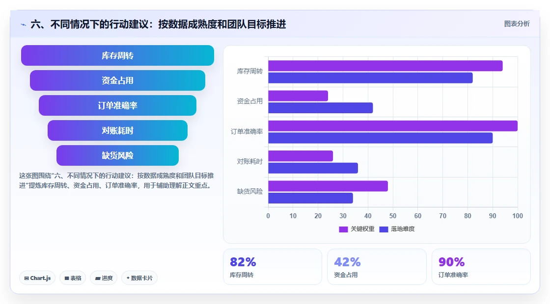Click the 图表分析 label at top right

coord(517,24)
